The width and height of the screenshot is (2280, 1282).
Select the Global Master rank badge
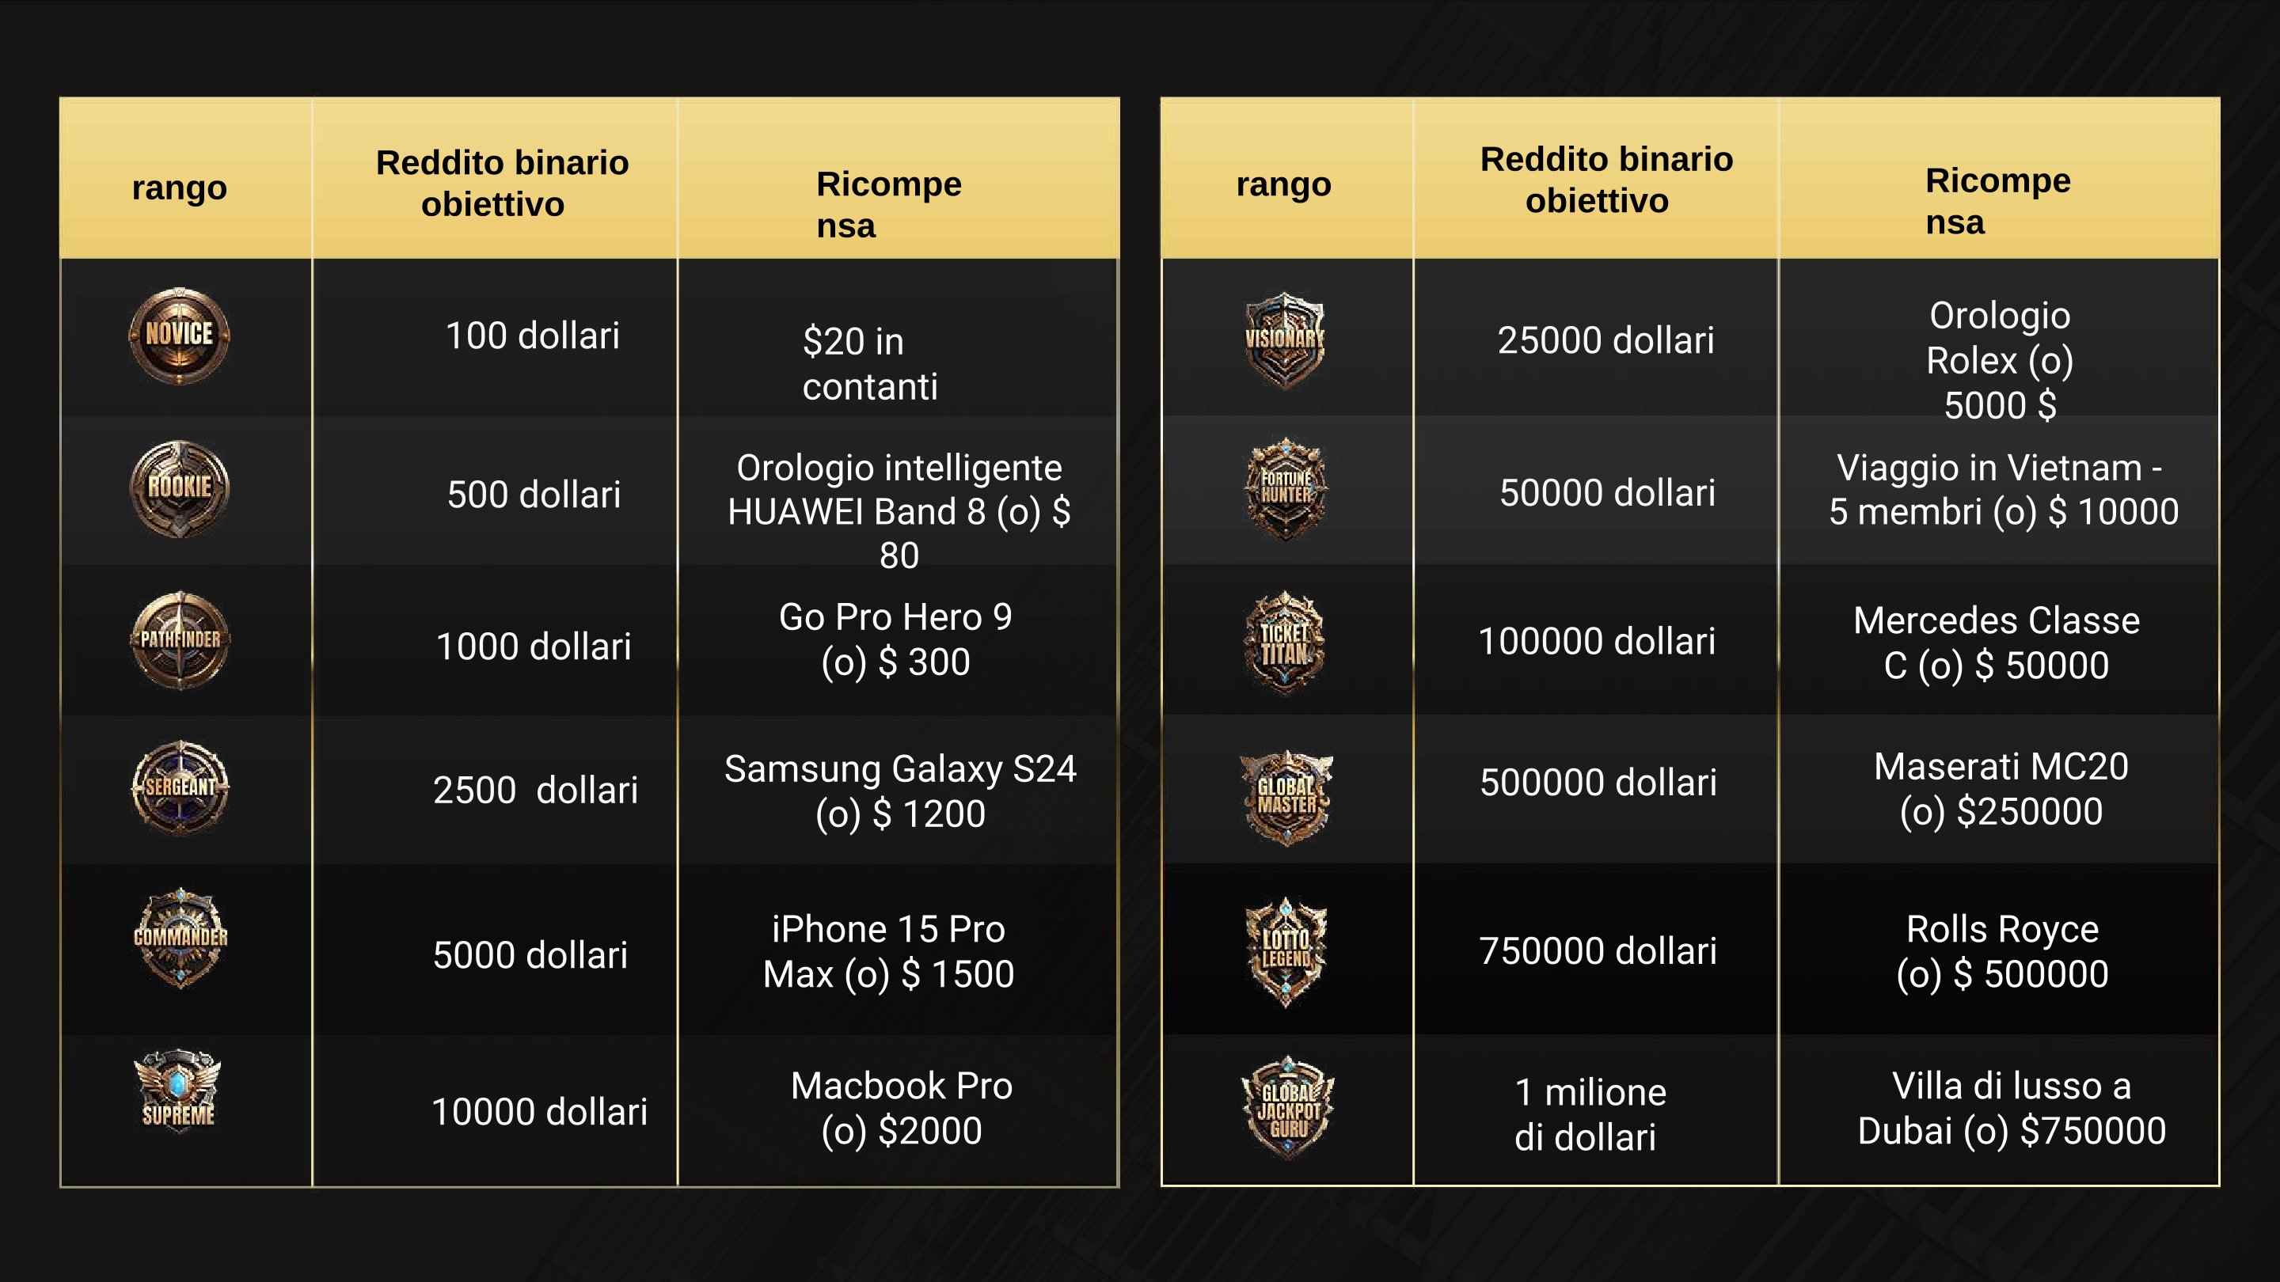1286,797
